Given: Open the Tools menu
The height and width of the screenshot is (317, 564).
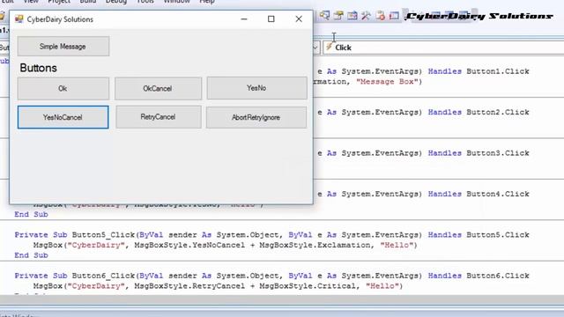Looking at the screenshot, I should pyautogui.click(x=145, y=2).
